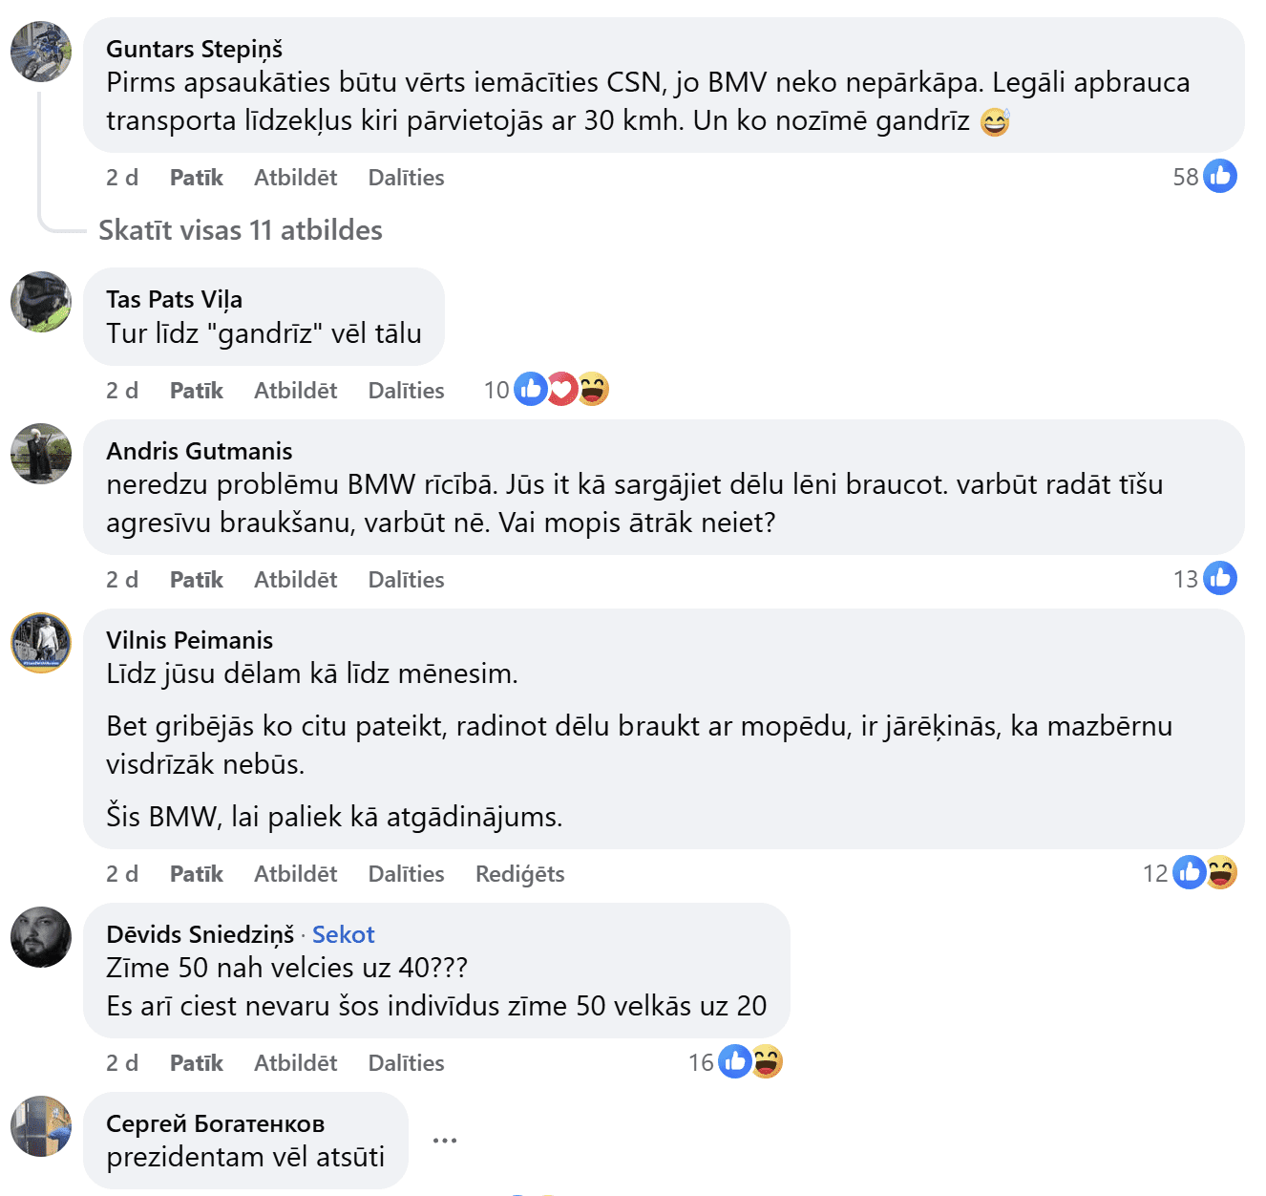Screen dimensions: 1266x1196
Task: Click Dēvids Sniedziņš avatar
Action: point(41,937)
